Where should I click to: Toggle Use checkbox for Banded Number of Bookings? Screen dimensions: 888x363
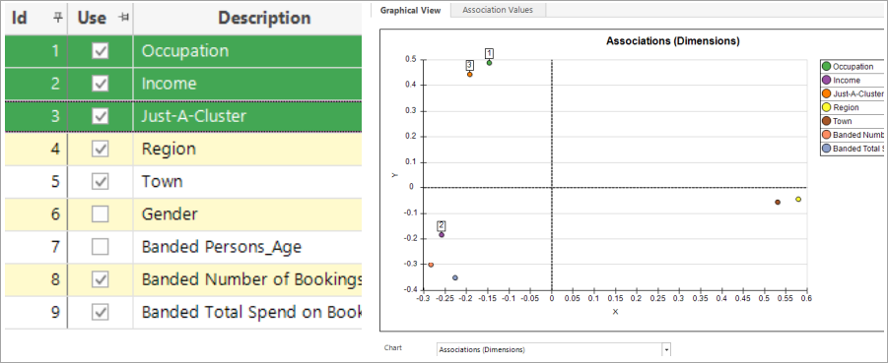click(x=101, y=279)
